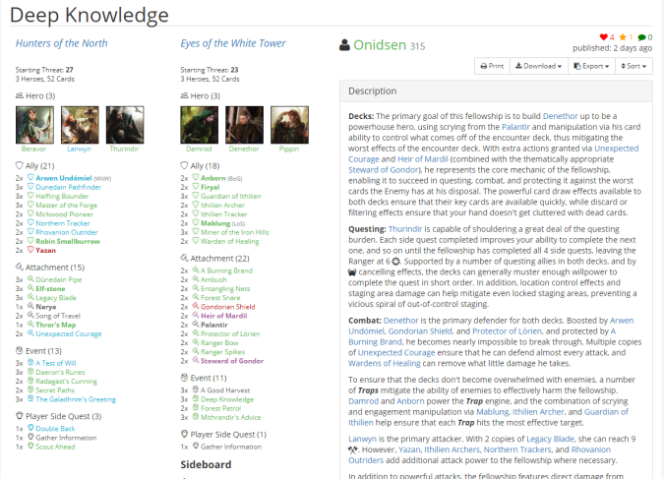Click the attachment icon next to Elf-stone
Image resolution: width=664 pixels, height=479 pixels.
30,288
